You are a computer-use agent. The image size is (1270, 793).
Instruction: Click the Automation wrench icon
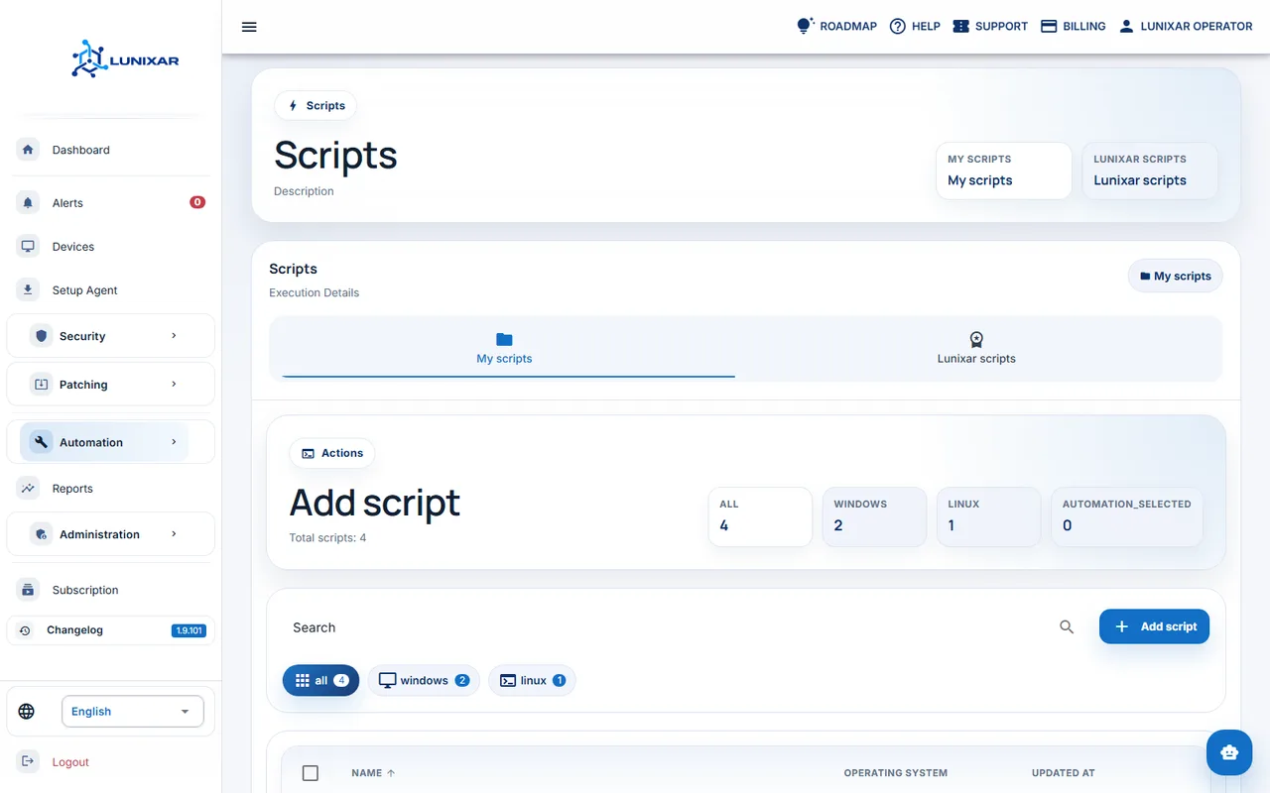pos(41,442)
